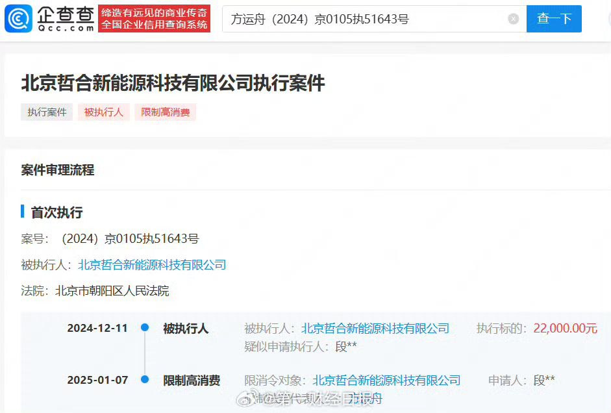Screen dimensions: 611x413
Task: Click the date 2025-01-07
Action: (97, 380)
